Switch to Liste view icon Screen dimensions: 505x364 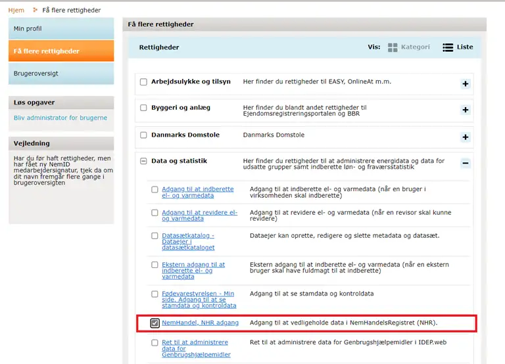448,47
